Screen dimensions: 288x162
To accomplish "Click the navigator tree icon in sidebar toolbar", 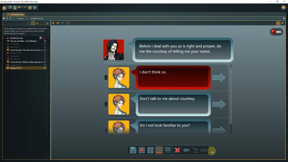I will pos(28,24).
